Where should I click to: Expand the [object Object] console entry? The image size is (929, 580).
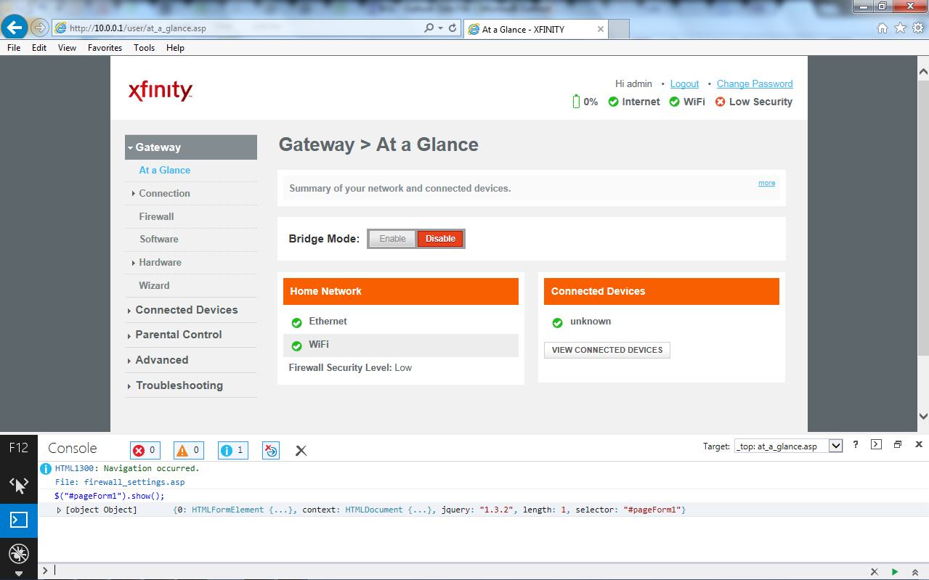coord(58,510)
